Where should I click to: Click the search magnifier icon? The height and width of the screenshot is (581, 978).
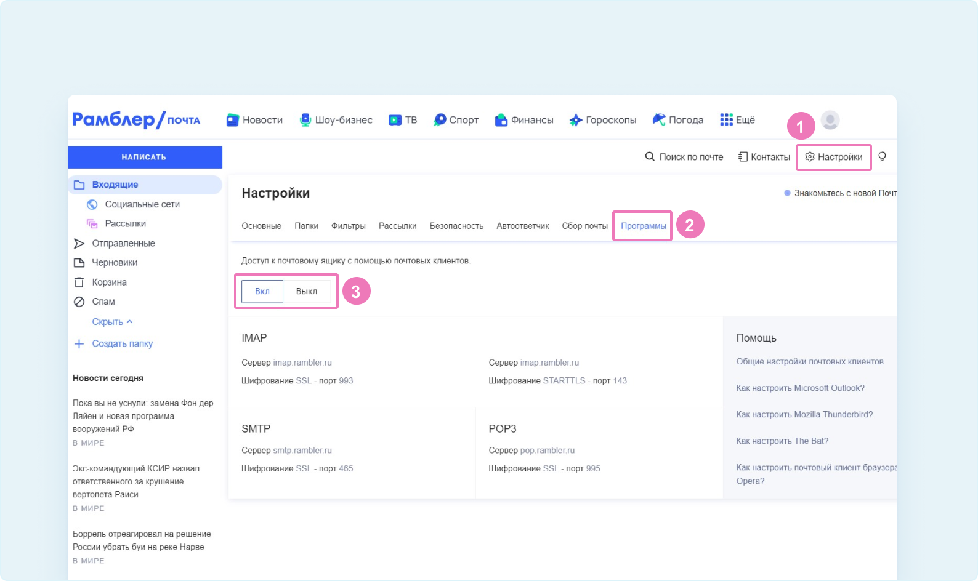[x=650, y=157]
